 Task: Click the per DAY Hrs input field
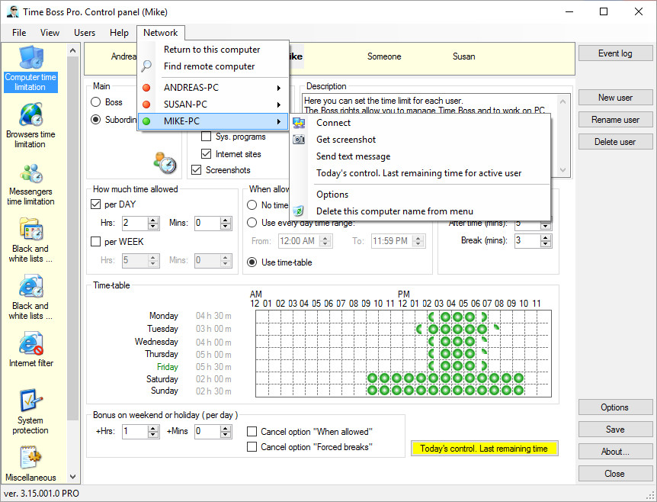click(x=135, y=223)
